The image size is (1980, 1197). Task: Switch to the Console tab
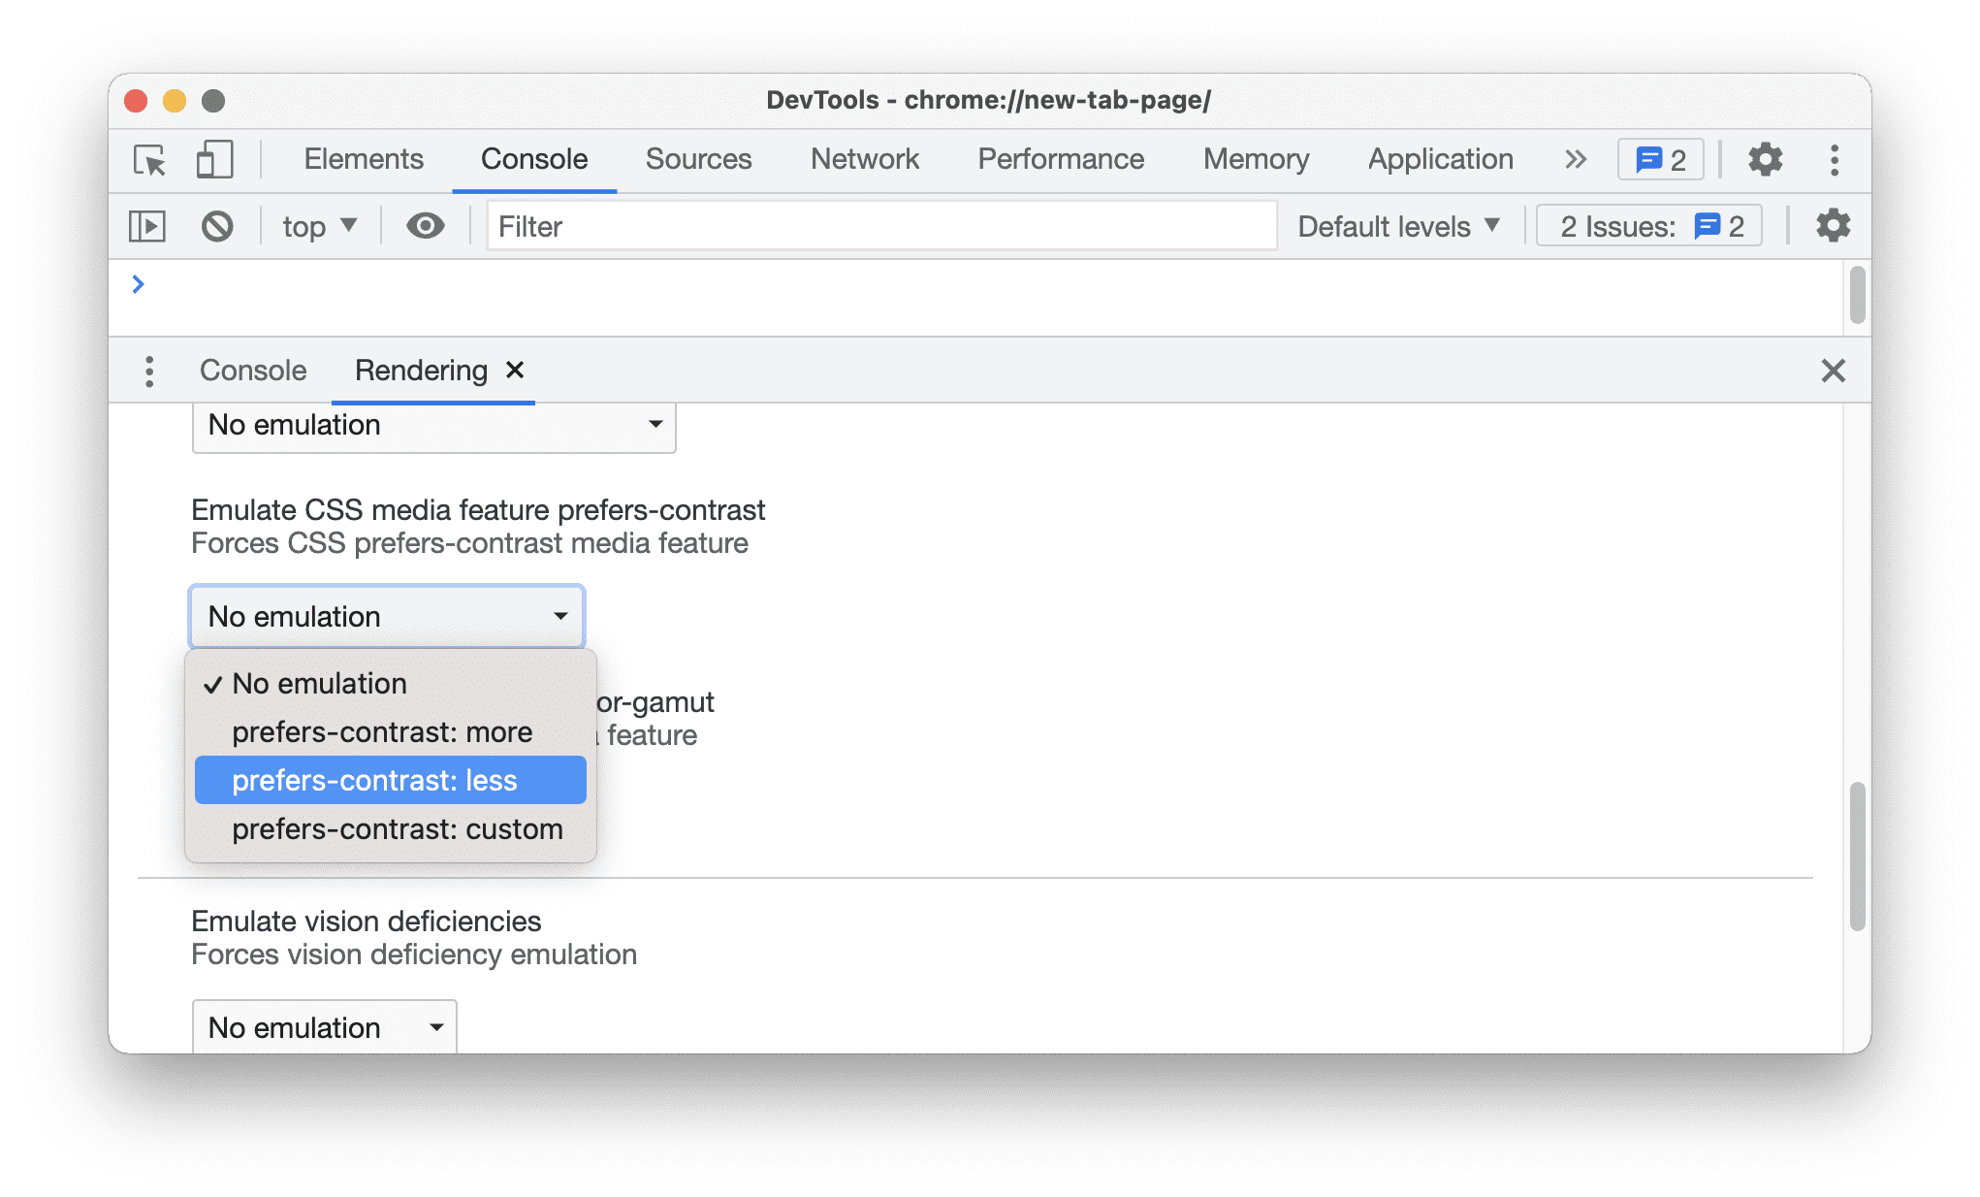[x=534, y=157]
